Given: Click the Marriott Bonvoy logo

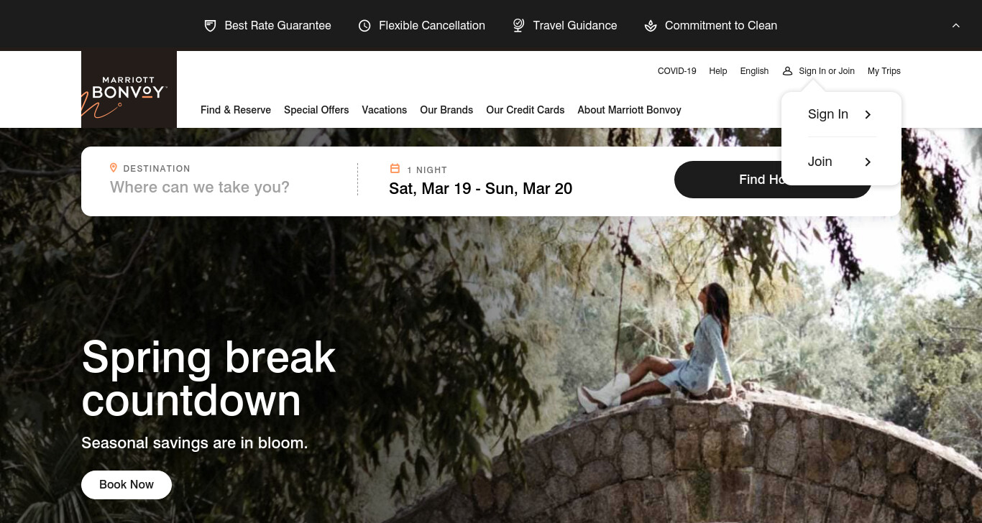Looking at the screenshot, I should 129,89.
